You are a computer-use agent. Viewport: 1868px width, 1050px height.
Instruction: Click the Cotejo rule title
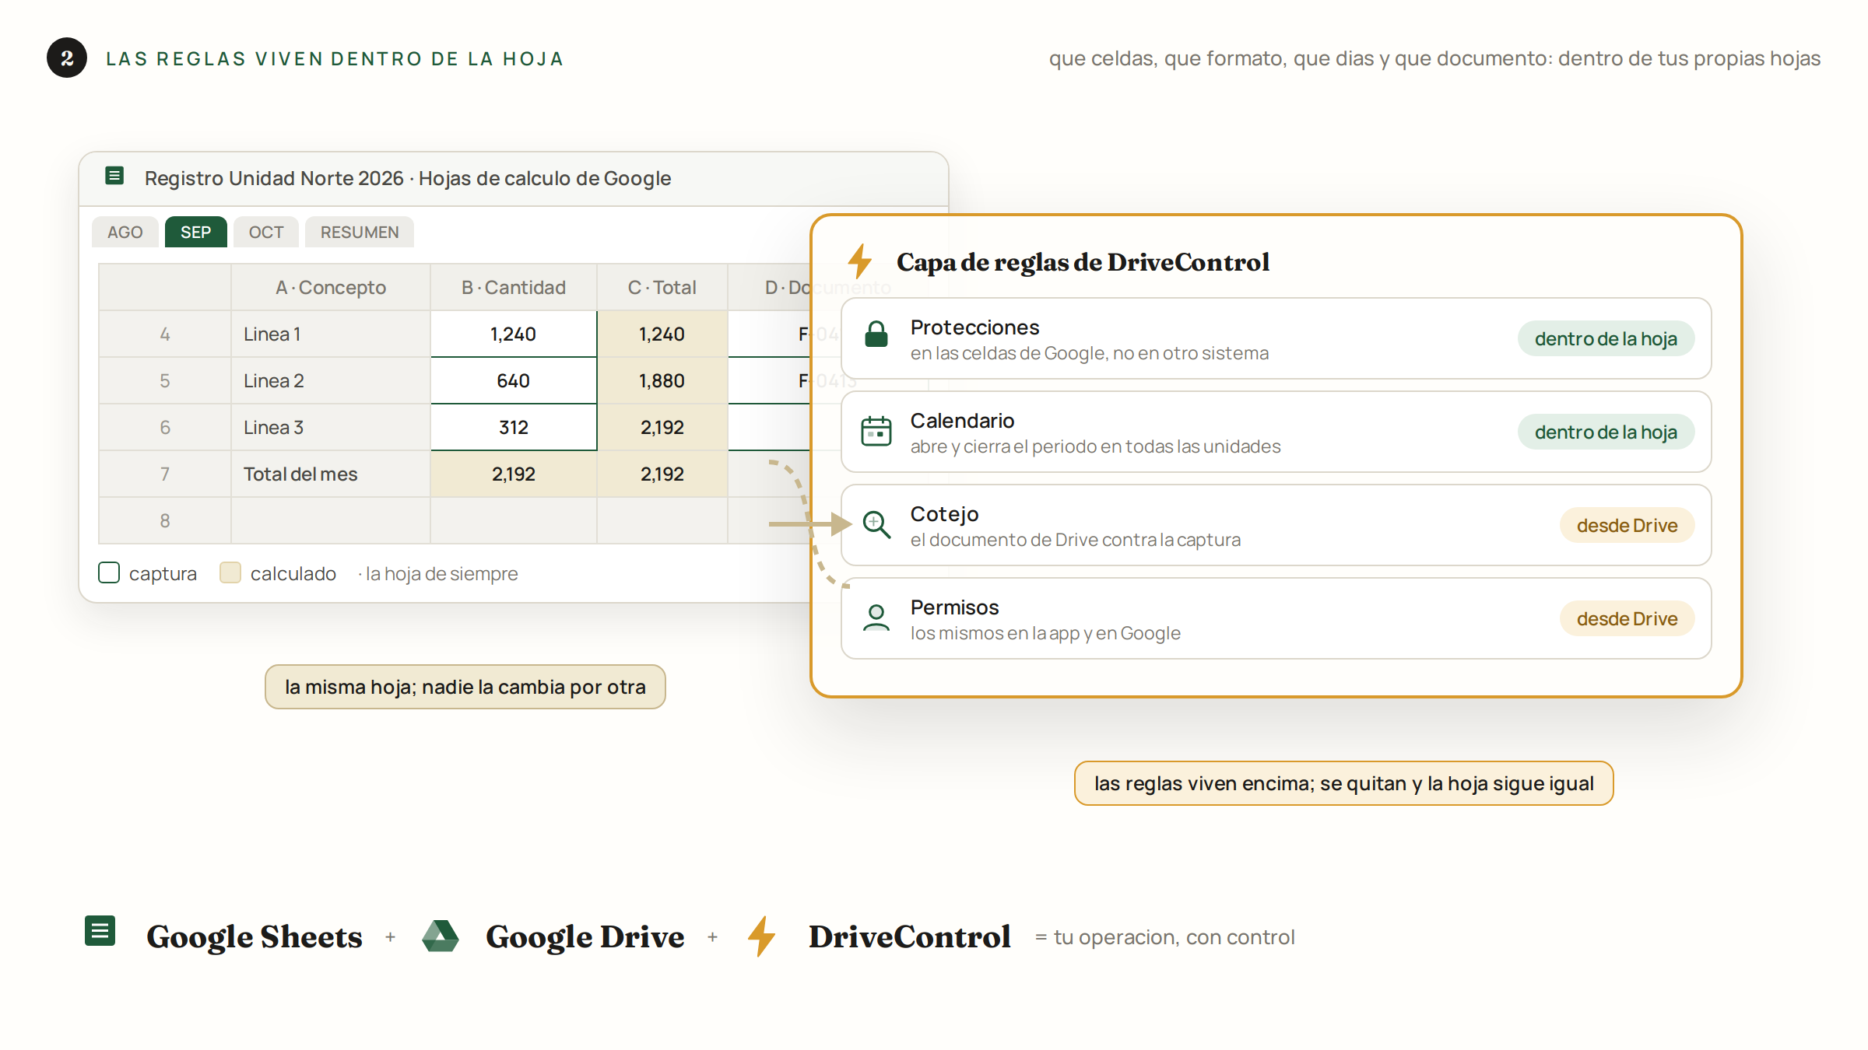click(944, 514)
